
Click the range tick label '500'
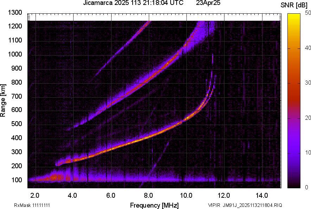(17, 124)
